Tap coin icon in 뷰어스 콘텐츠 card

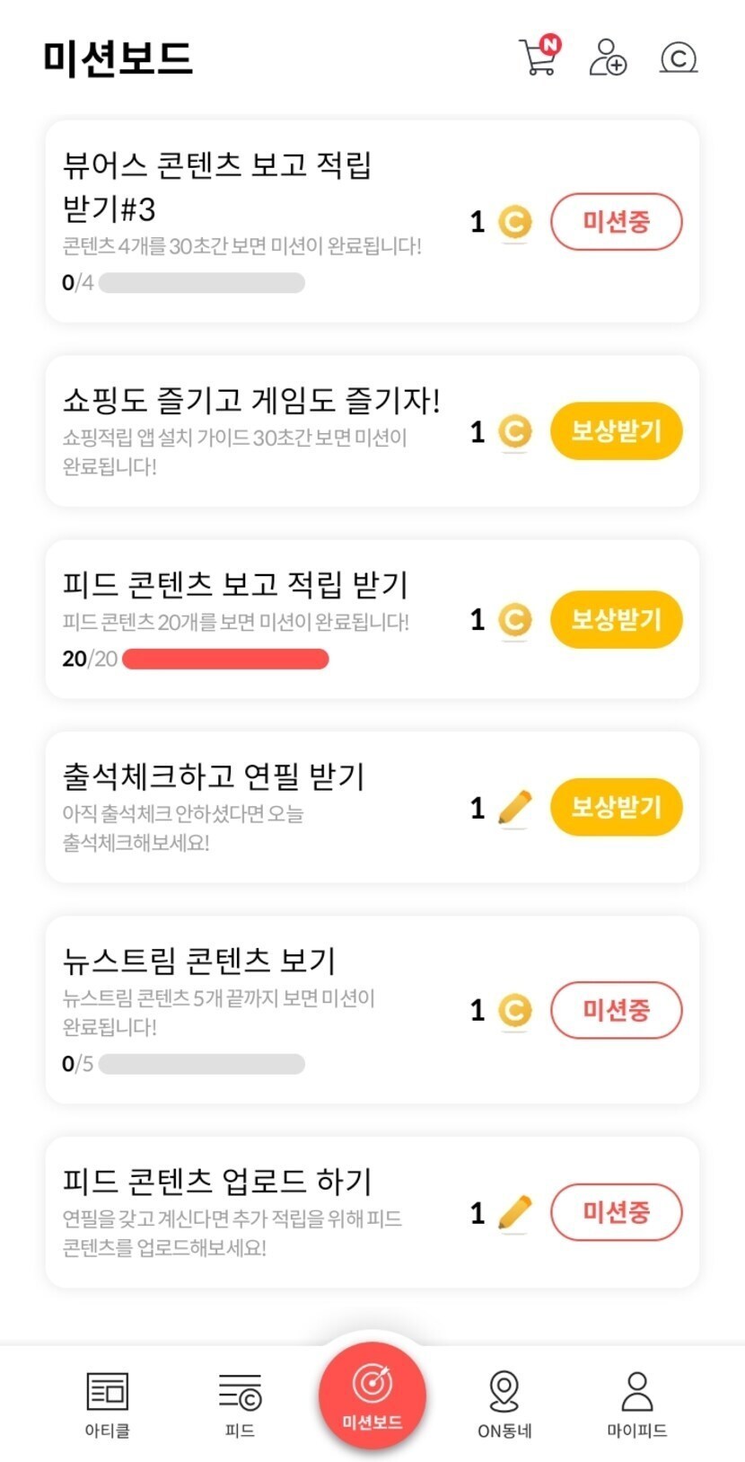tap(514, 222)
